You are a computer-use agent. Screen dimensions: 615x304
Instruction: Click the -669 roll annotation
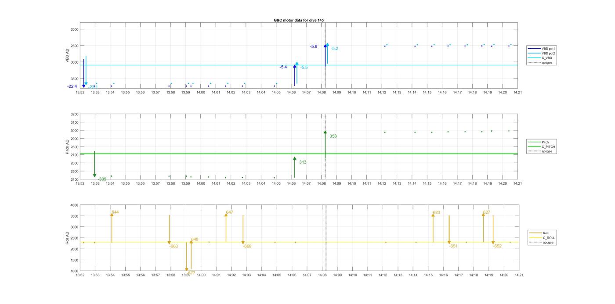[x=247, y=247]
